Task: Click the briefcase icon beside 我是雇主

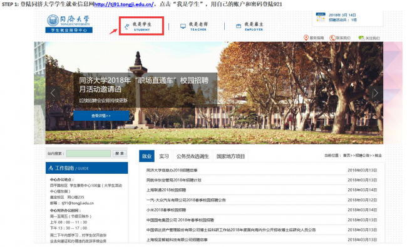Action: tap(239, 26)
